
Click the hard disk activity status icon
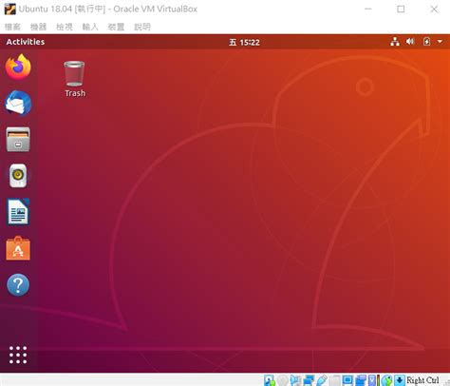(270, 380)
